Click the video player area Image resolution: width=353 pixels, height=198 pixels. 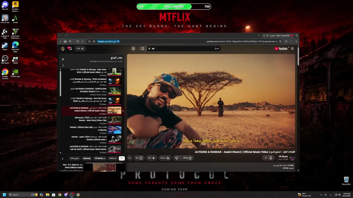(x=211, y=101)
